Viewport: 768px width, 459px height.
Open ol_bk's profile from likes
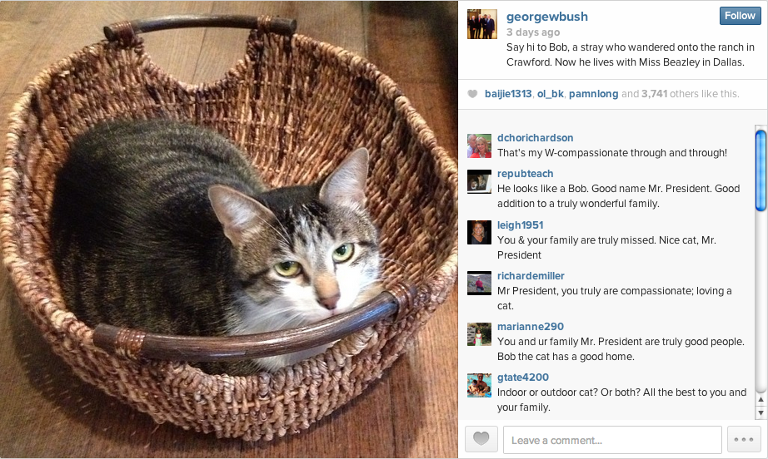[x=551, y=94]
